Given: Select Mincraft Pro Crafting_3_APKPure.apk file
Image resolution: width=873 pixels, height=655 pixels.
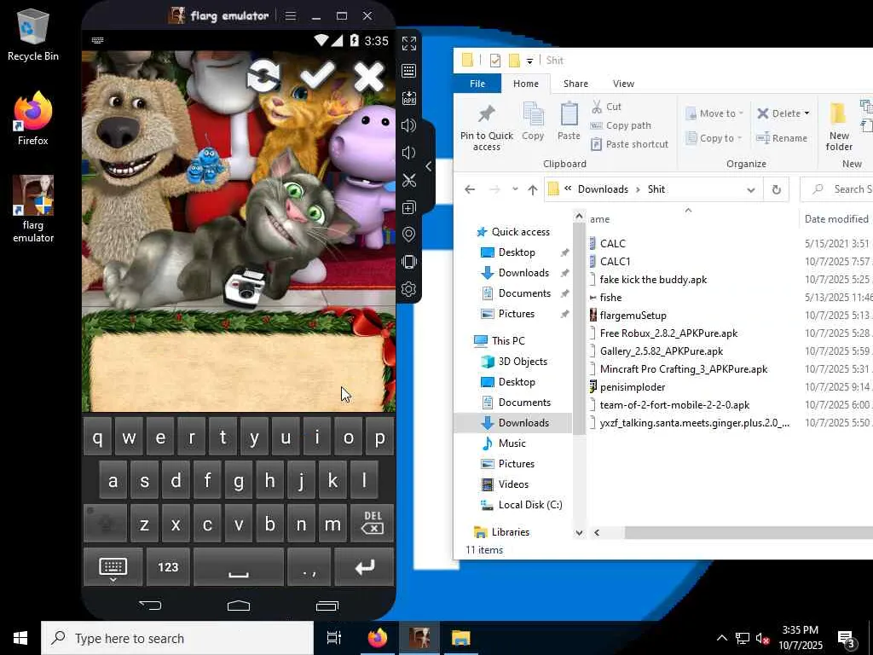Looking at the screenshot, I should (x=683, y=369).
